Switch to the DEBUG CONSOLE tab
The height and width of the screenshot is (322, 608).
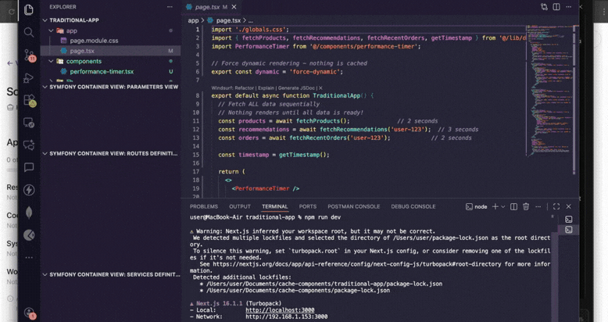(x=413, y=206)
